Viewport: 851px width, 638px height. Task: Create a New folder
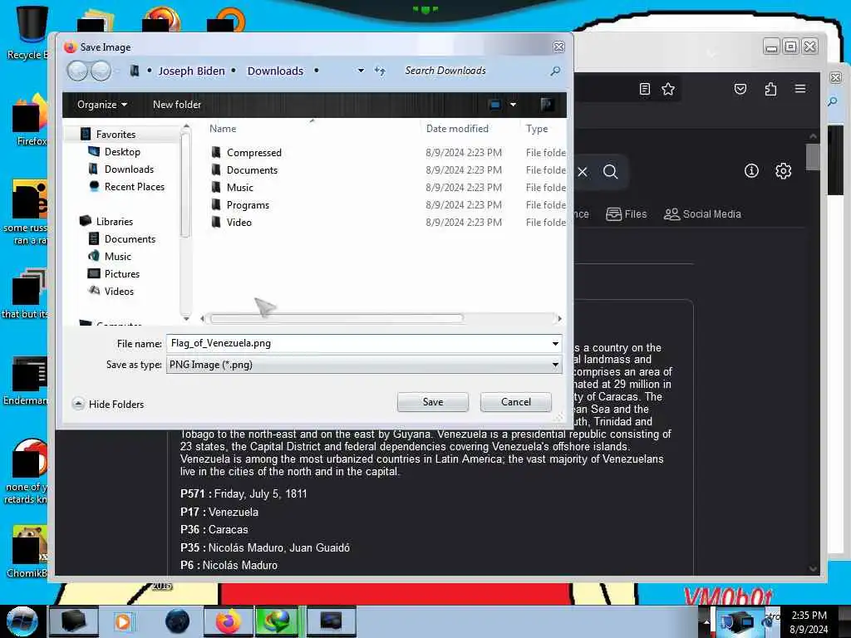pos(177,104)
